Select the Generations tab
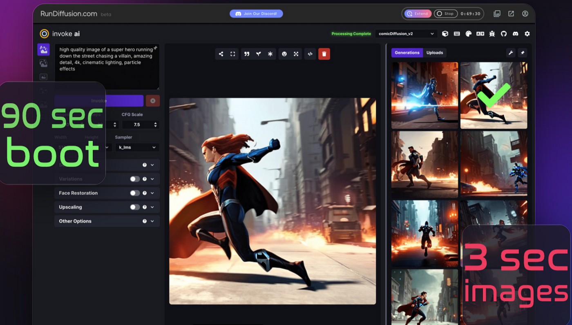The image size is (572, 325). tap(407, 53)
